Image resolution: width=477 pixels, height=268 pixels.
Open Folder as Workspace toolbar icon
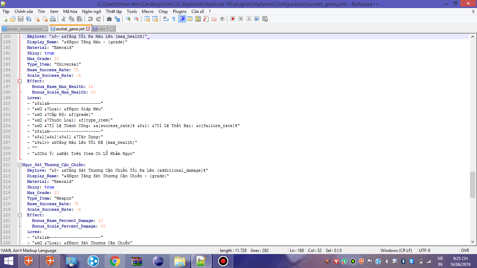(214, 19)
